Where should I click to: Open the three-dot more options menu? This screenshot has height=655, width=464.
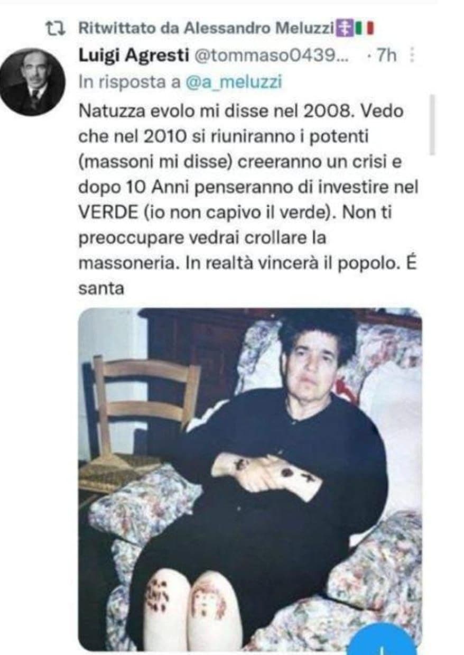click(413, 56)
